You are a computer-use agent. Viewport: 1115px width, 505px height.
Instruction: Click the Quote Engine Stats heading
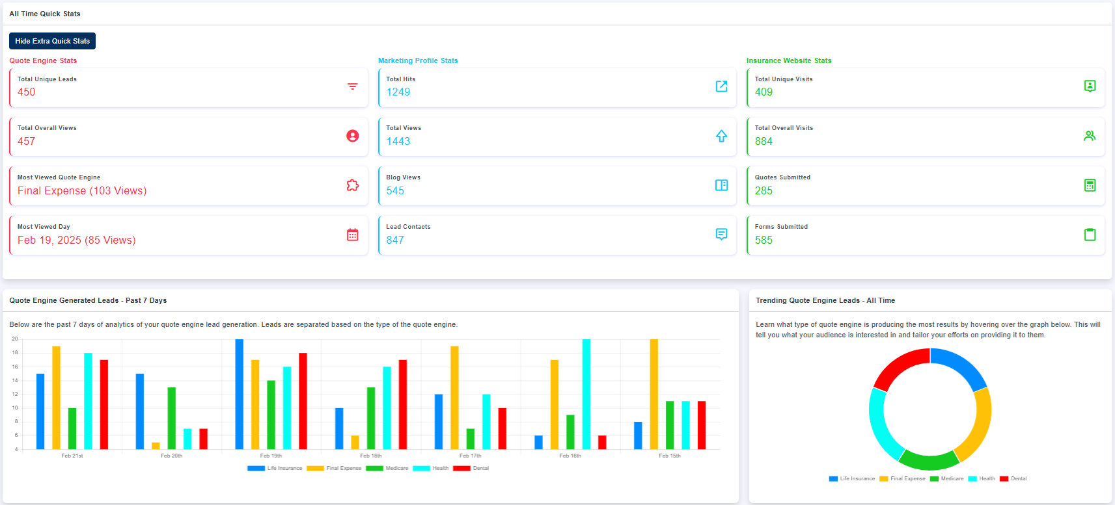tap(43, 60)
